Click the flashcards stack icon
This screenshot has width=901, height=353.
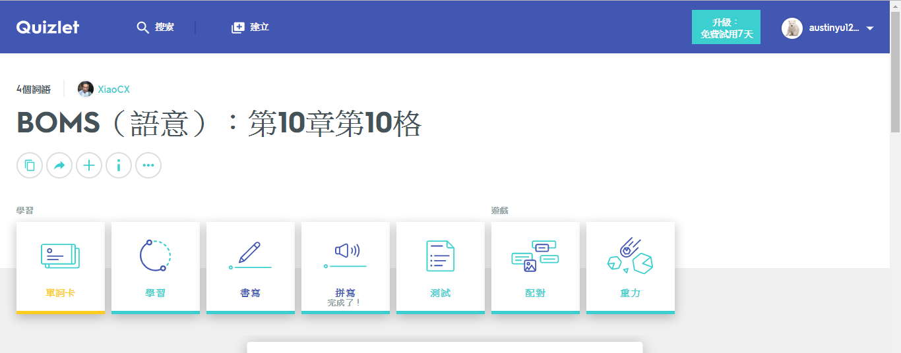(x=60, y=256)
